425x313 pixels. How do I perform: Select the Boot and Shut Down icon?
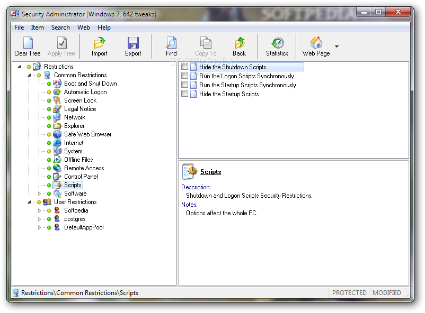click(x=57, y=84)
